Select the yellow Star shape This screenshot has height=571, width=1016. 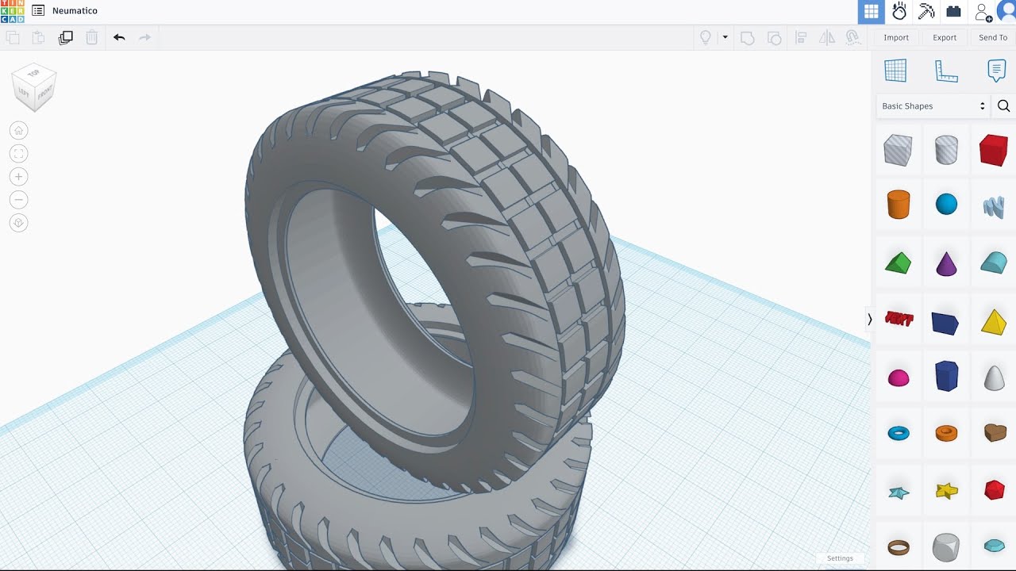pyautogui.click(x=946, y=491)
